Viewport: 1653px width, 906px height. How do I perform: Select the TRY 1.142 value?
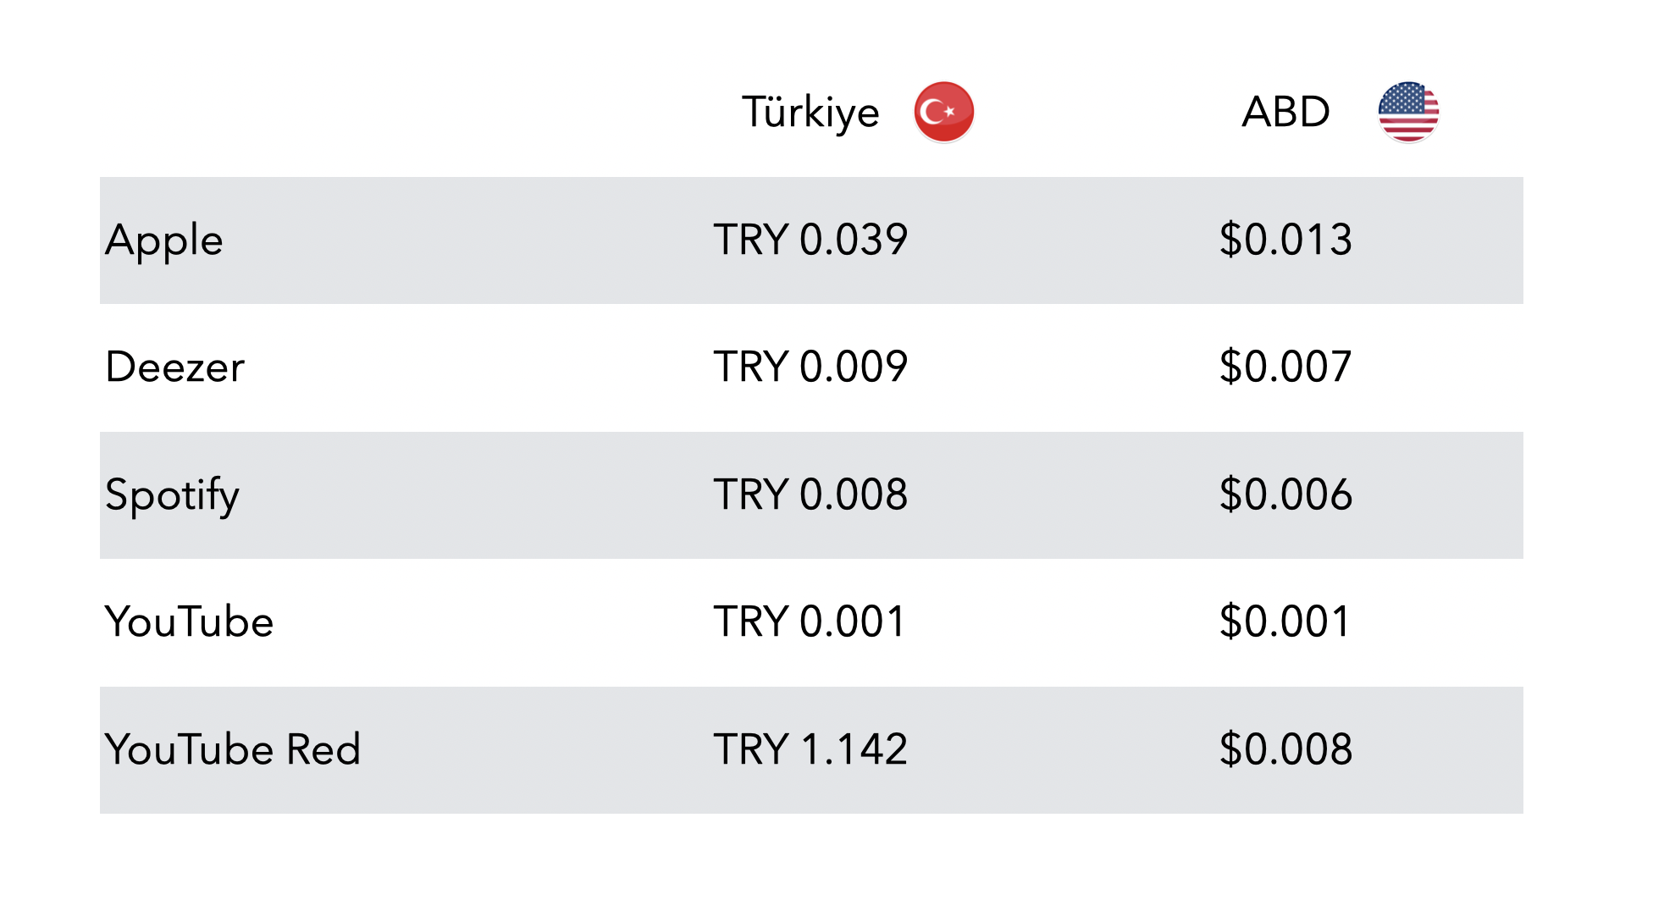810,749
